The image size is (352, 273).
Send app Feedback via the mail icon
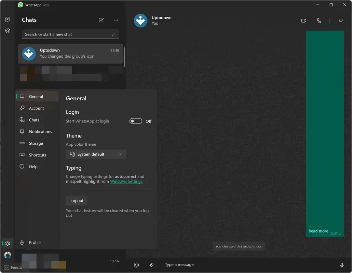point(8,267)
